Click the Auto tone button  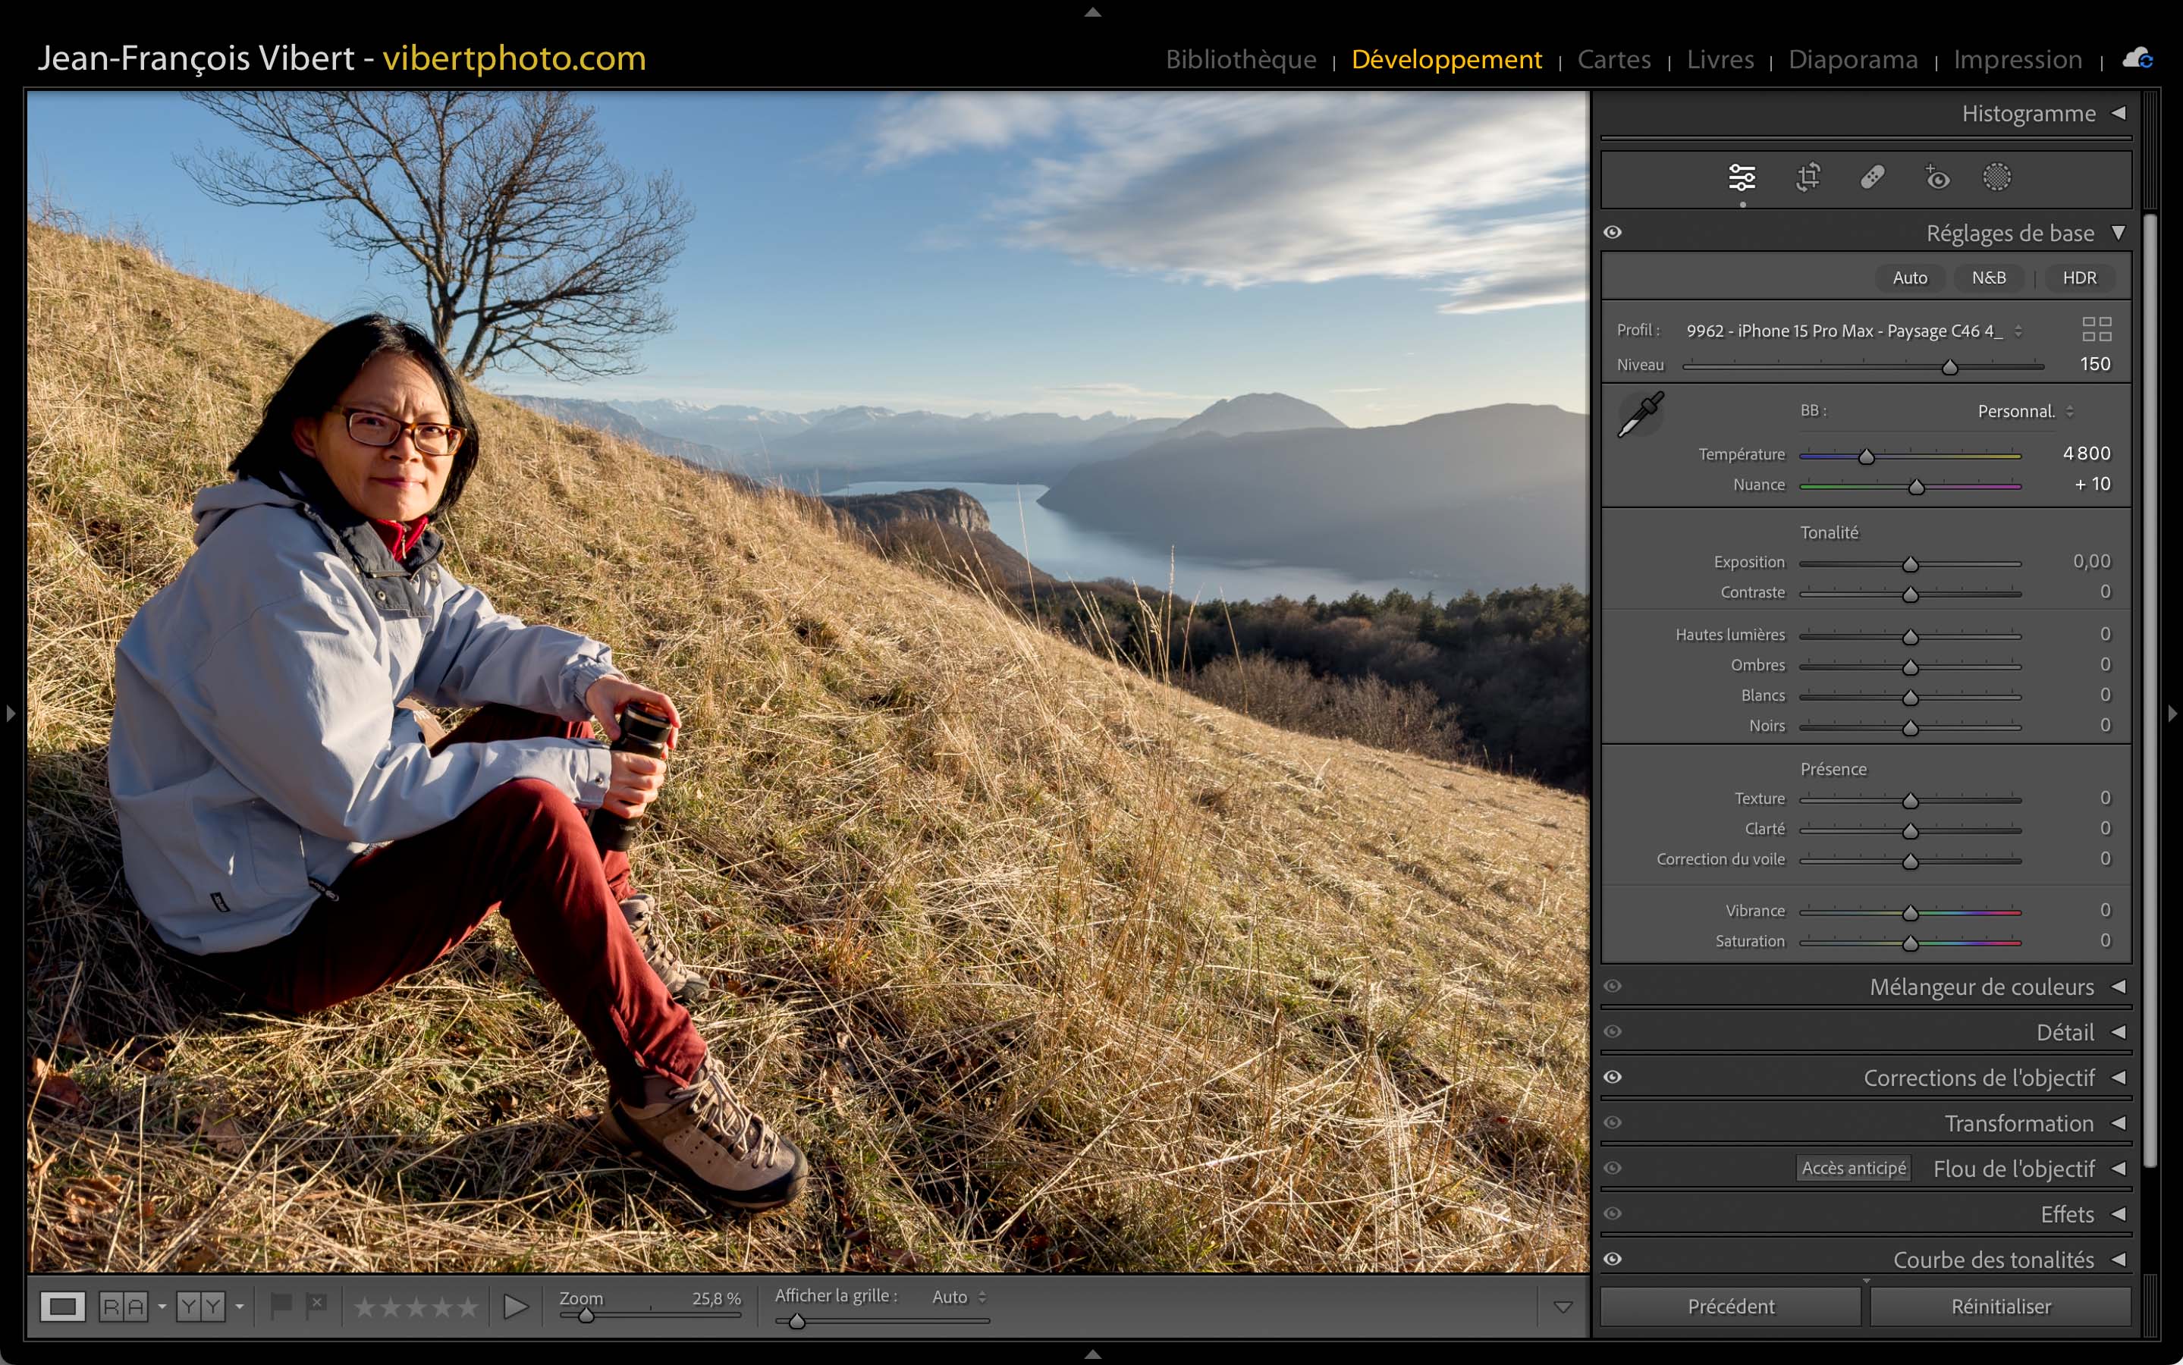(1909, 278)
